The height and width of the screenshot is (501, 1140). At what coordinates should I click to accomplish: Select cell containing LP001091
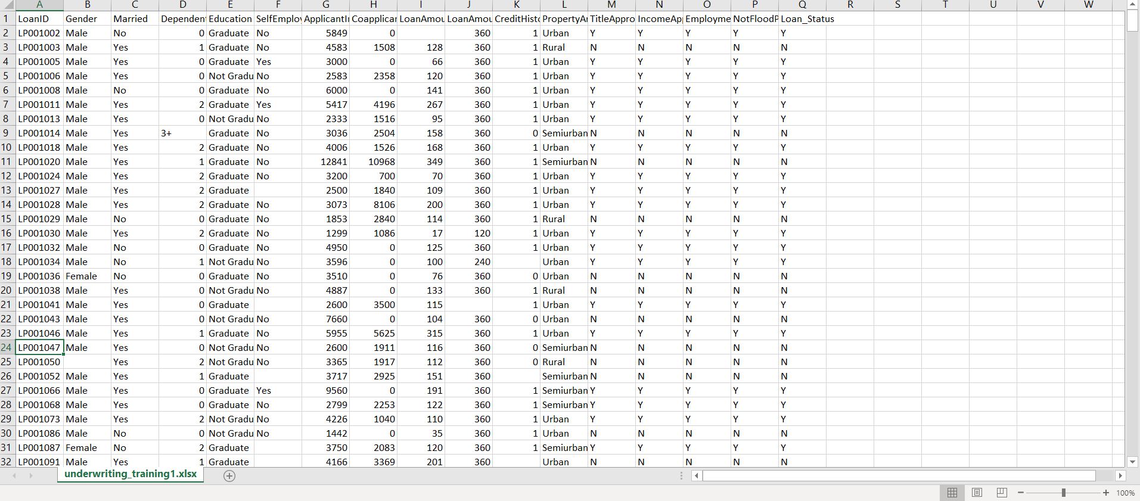tap(39, 462)
